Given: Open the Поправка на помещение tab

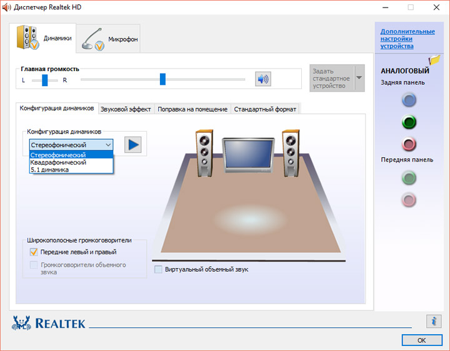Looking at the screenshot, I should pos(192,109).
